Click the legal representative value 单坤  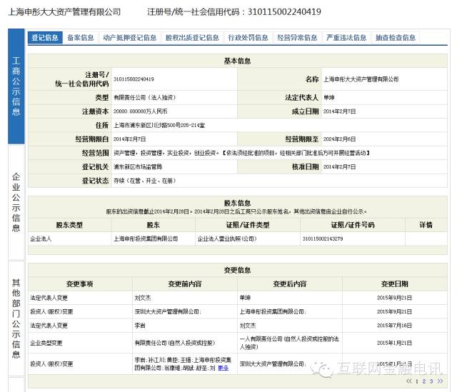pos(328,98)
